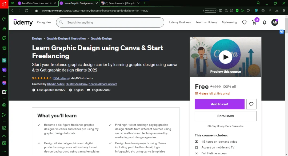Open the Hustlix Academy instructor link

point(77,84)
